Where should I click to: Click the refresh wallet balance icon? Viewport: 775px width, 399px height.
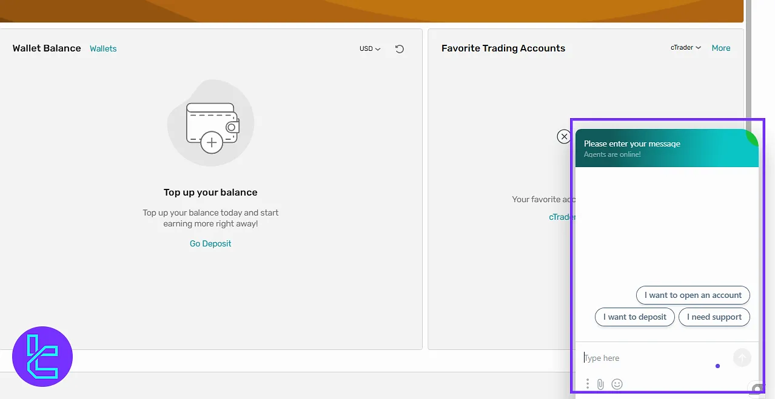tap(399, 49)
